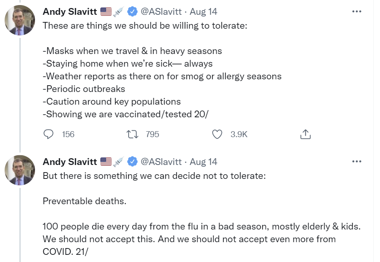Open the 'Aug 14' timestamp on the first tweet

click(x=204, y=12)
